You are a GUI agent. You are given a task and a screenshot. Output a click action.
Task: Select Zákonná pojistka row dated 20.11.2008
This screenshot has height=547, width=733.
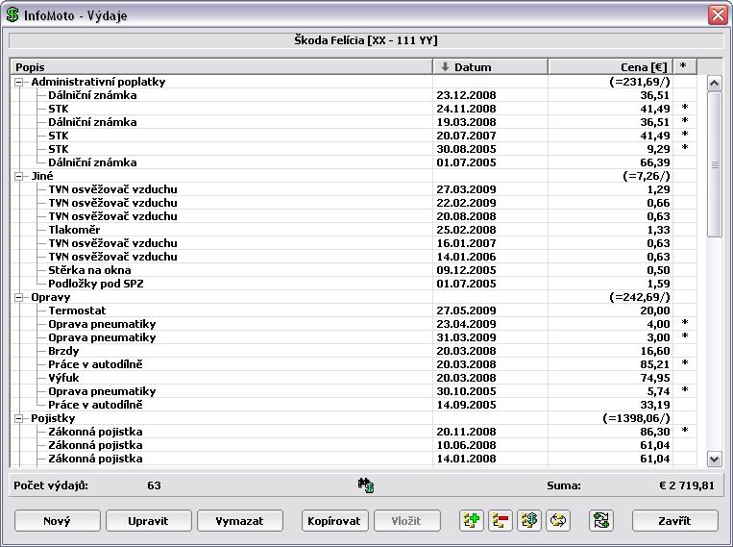click(x=354, y=433)
